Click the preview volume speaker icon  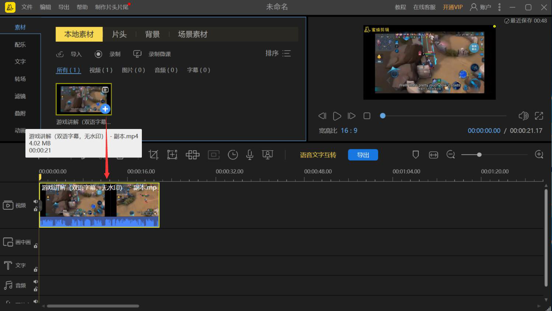tap(523, 116)
